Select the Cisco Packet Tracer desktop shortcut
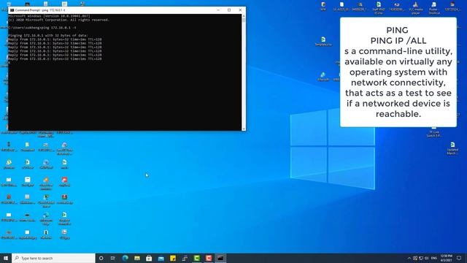This screenshot has width=467, height=263. [46, 200]
